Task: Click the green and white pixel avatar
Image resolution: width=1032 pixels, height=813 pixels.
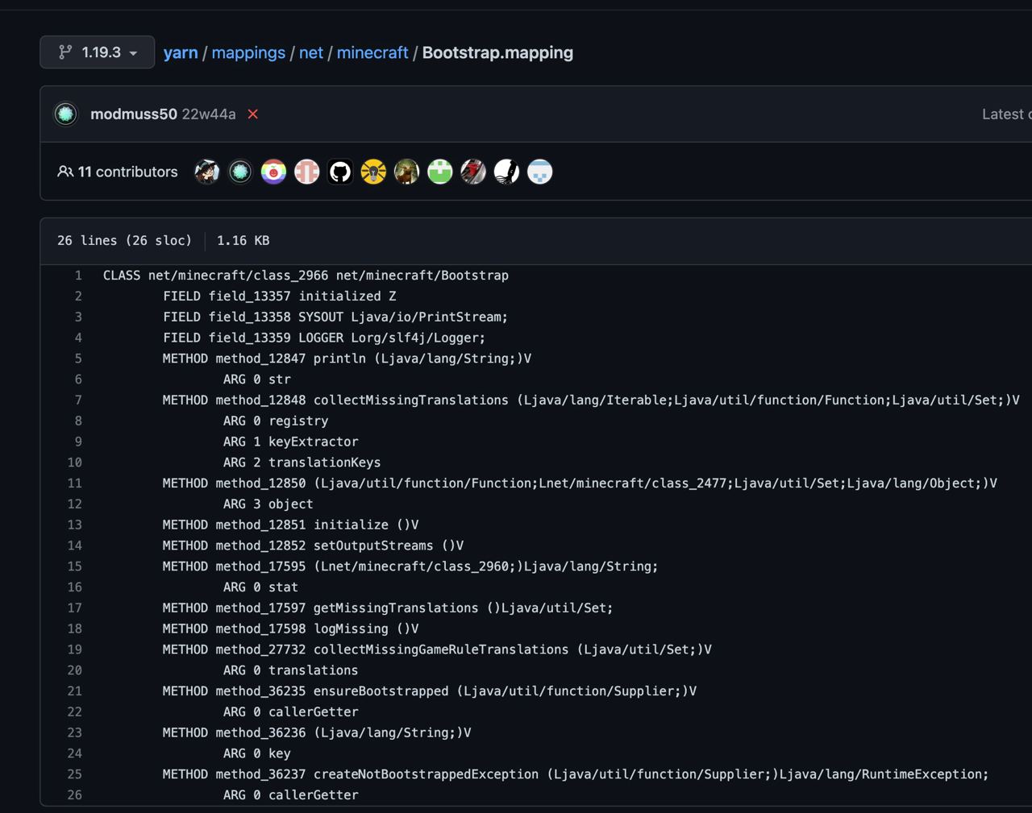Action: pyautogui.click(x=440, y=172)
